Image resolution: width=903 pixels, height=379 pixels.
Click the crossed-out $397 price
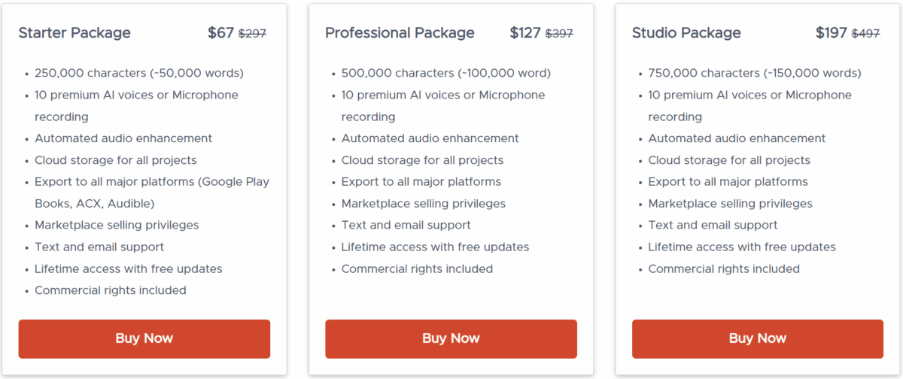coord(559,34)
